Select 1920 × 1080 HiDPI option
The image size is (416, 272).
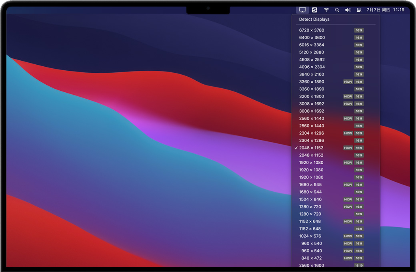(x=311, y=163)
